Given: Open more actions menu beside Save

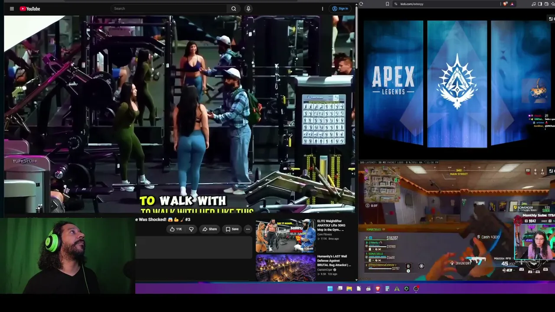Looking at the screenshot, I should click(248, 229).
